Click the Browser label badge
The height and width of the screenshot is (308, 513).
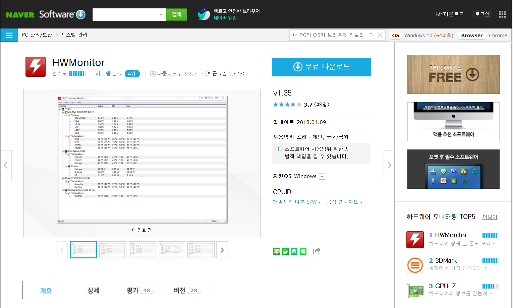472,36
